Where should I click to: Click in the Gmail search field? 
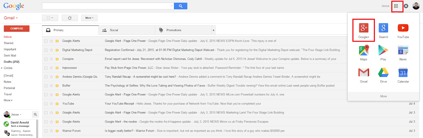(106, 6)
